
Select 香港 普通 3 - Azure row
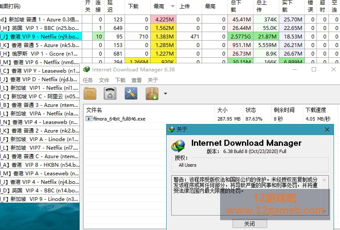[40, 105]
